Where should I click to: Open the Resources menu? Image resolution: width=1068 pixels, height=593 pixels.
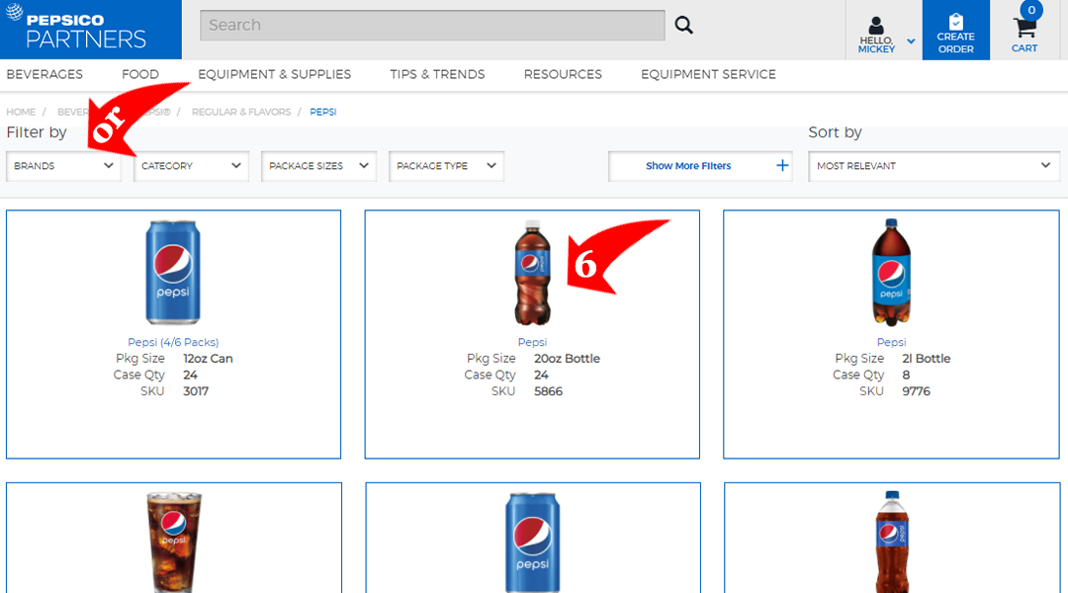[x=563, y=74]
